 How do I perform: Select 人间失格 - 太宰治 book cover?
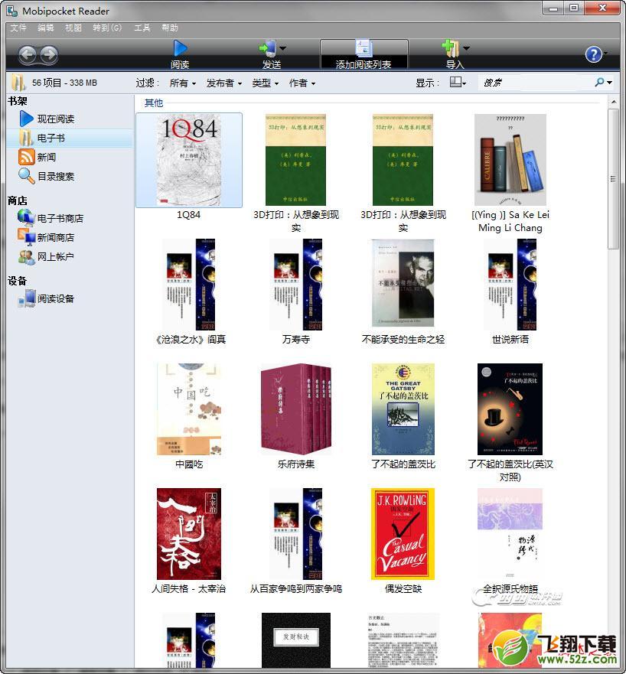point(189,534)
